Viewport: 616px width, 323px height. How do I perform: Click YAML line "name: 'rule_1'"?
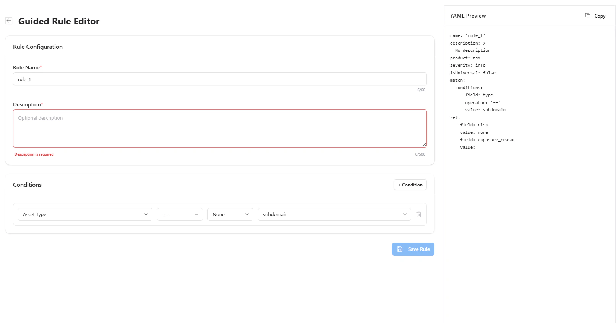468,35
